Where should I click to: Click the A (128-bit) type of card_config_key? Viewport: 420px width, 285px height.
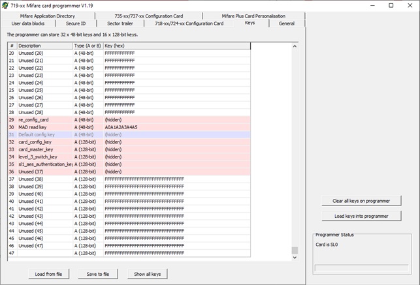85,142
